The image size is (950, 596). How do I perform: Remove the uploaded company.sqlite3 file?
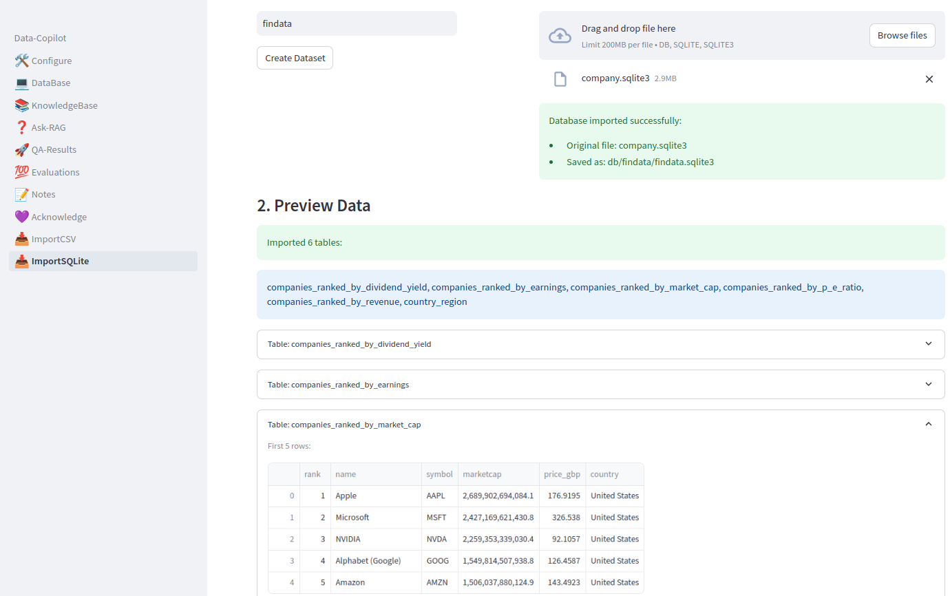(x=929, y=78)
